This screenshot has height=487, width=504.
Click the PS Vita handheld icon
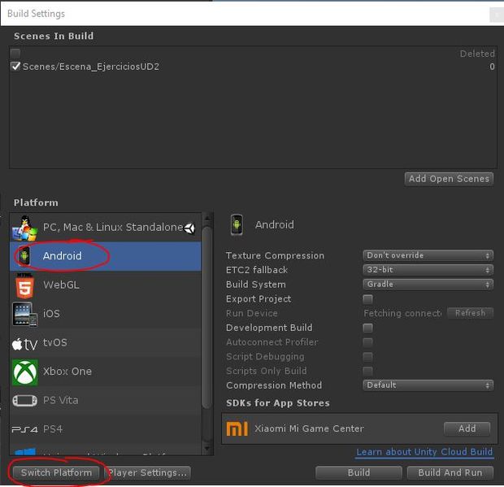coord(24,401)
